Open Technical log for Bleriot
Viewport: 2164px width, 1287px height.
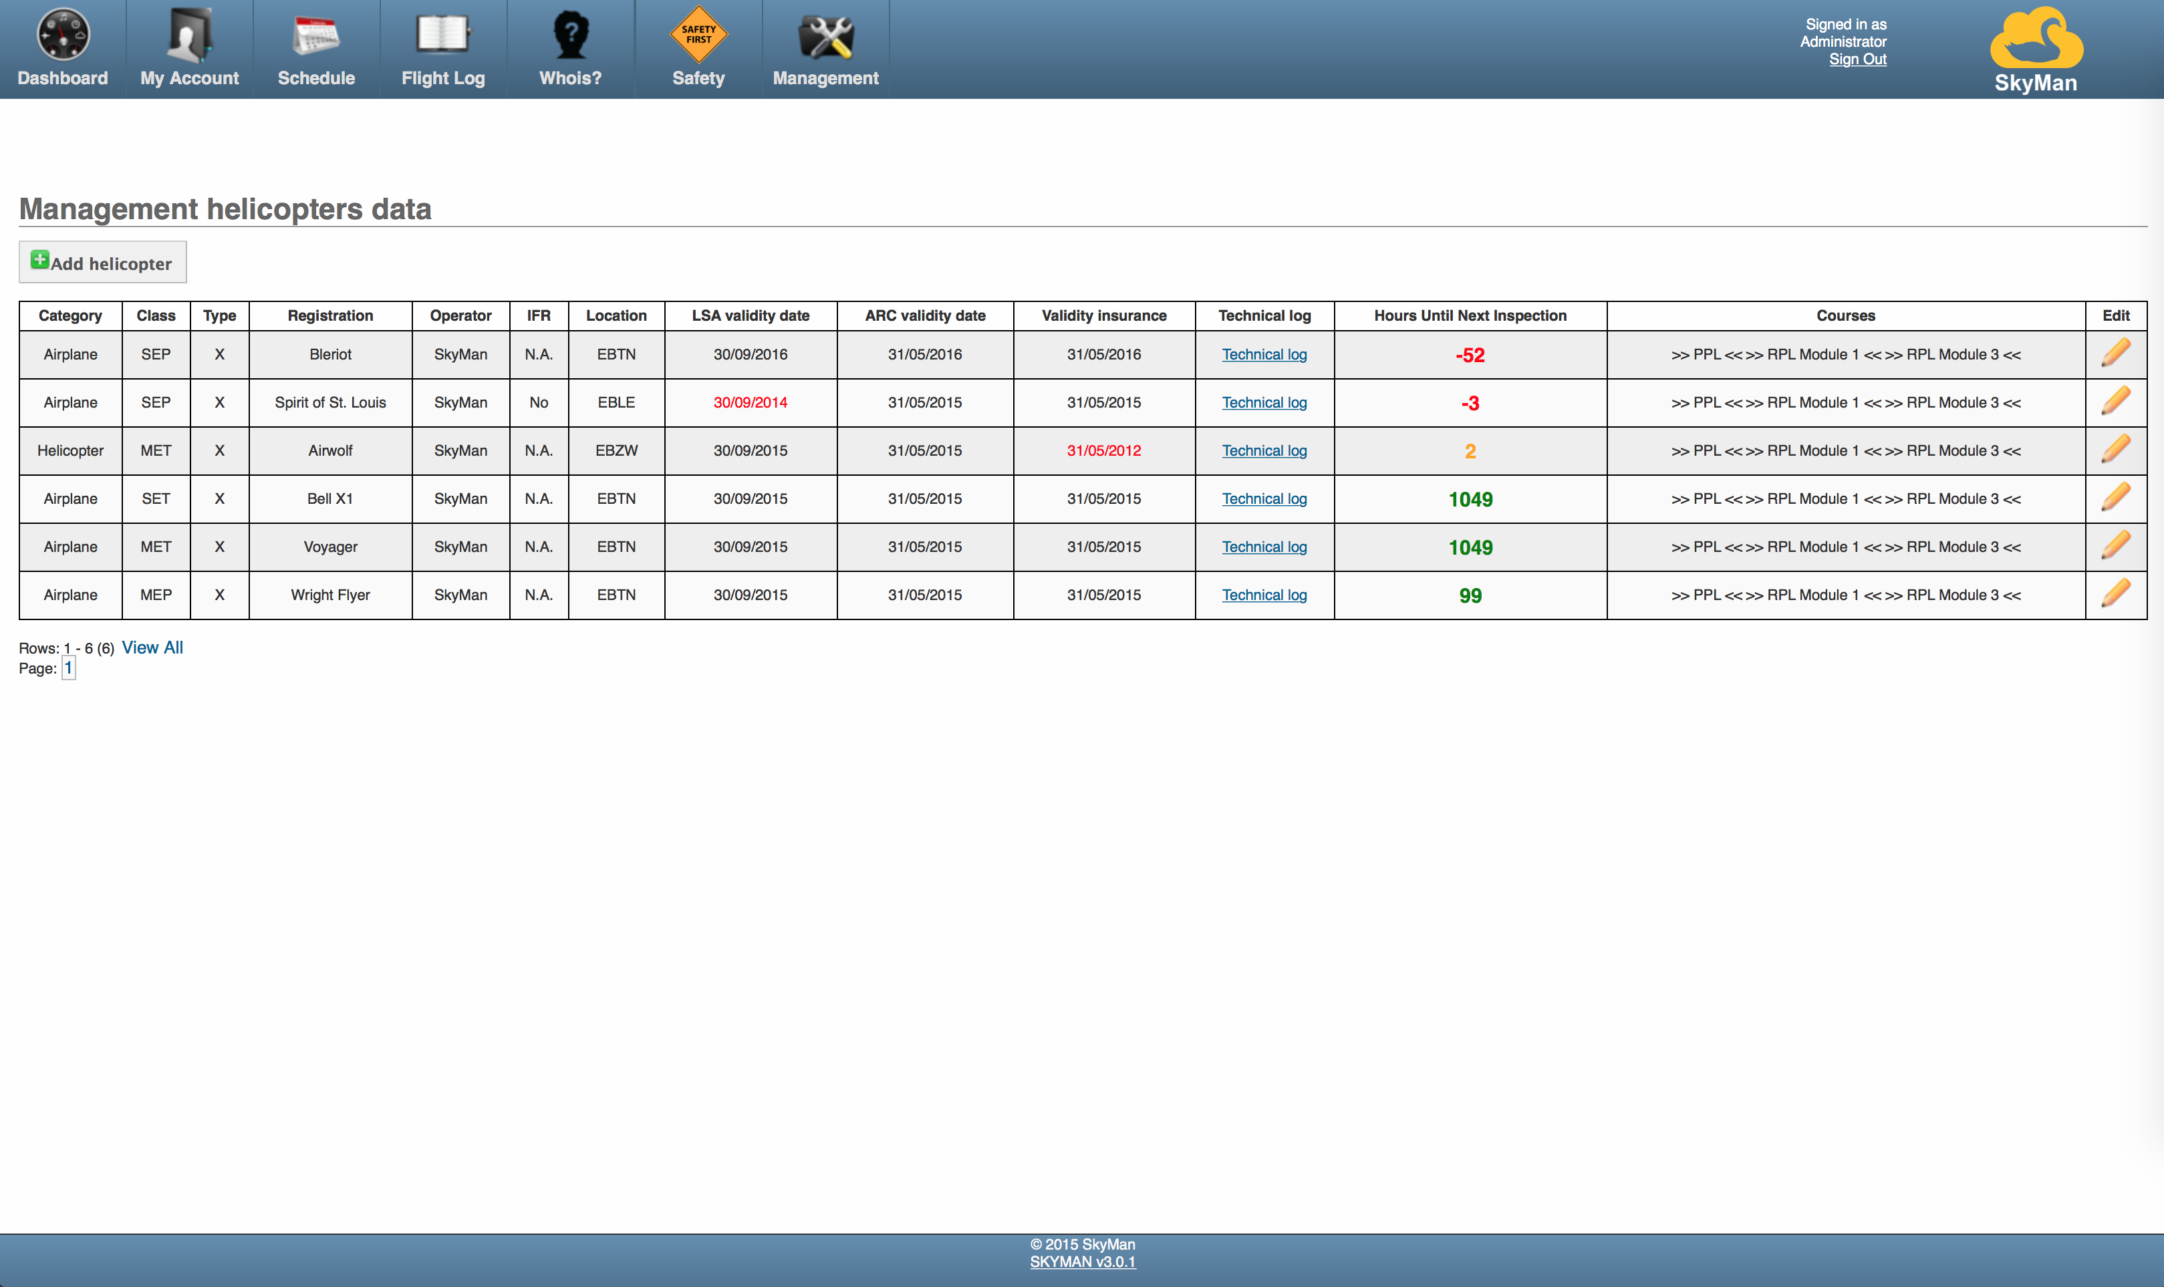(x=1264, y=354)
